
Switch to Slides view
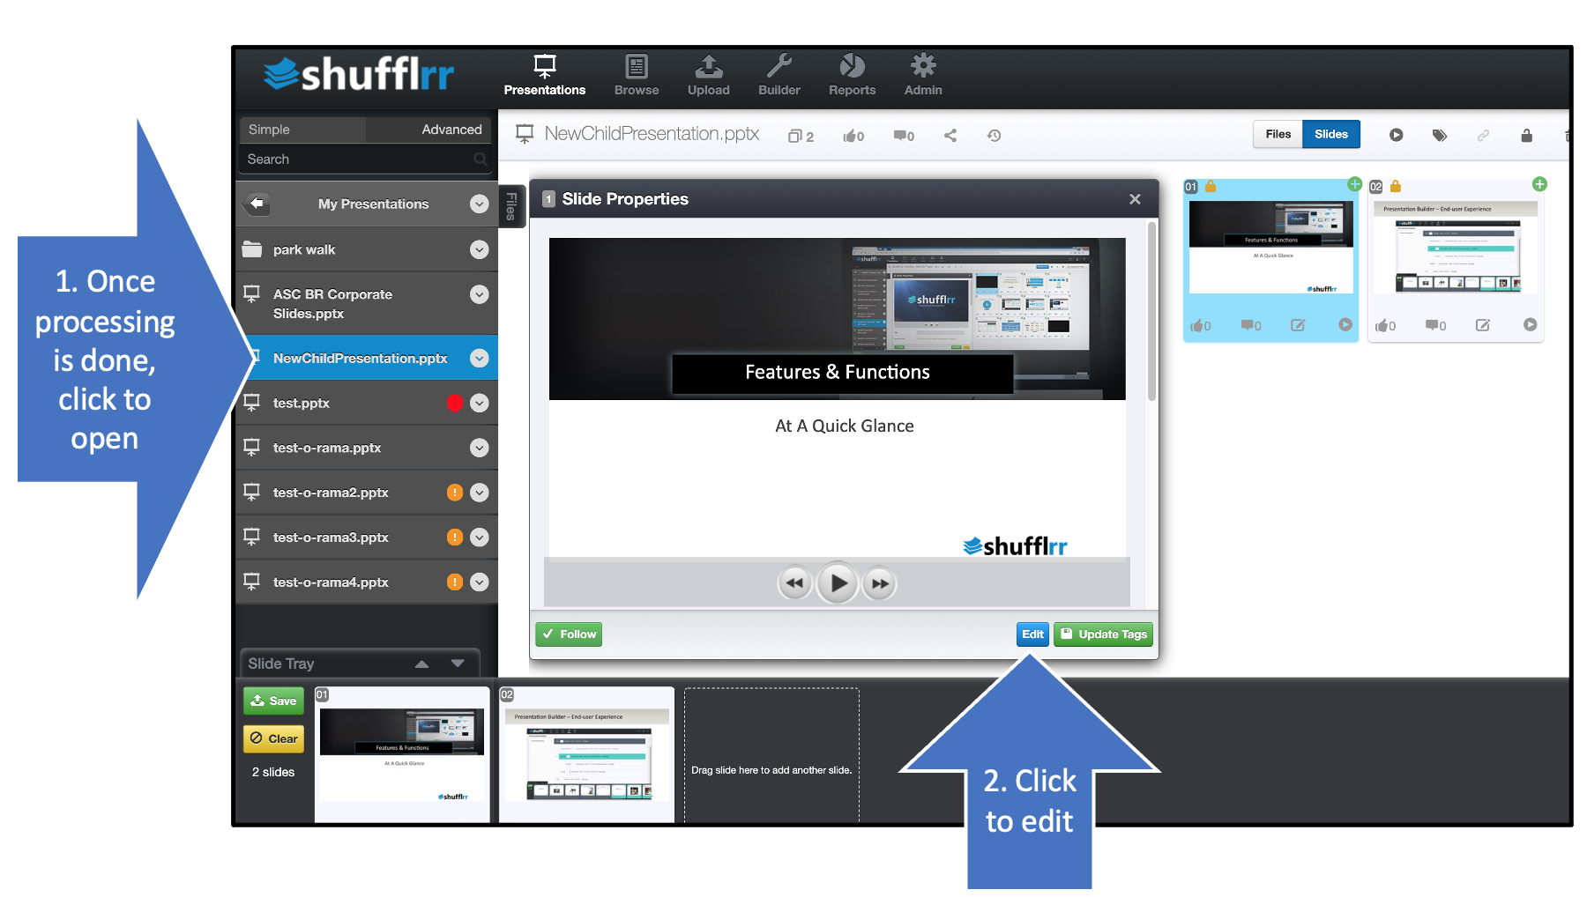[x=1331, y=134]
